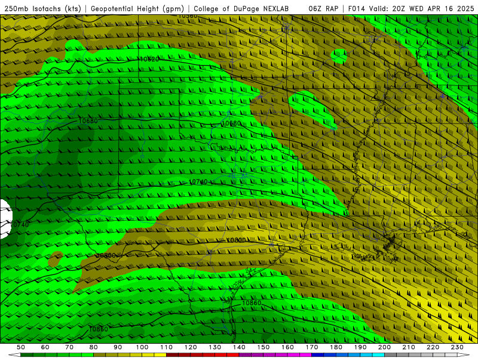
Task: Click the 10740 label near the white circle
Action: pyautogui.click(x=20, y=225)
